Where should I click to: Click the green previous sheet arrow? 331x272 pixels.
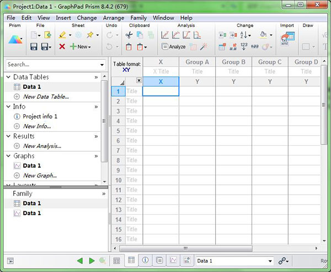click(x=80, y=261)
